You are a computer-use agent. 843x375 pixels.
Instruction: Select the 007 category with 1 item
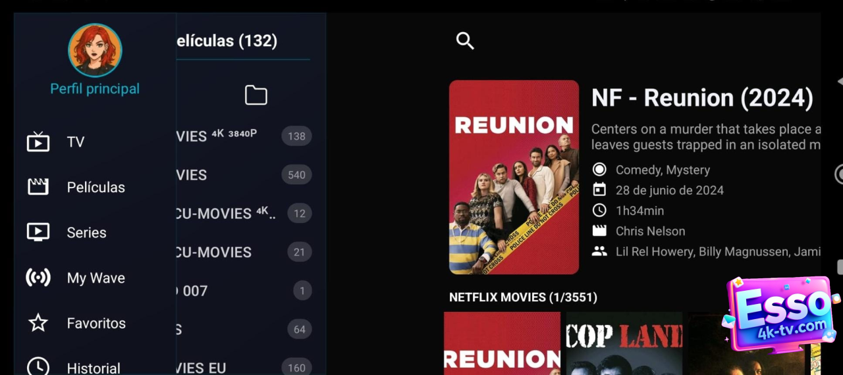[244, 291]
